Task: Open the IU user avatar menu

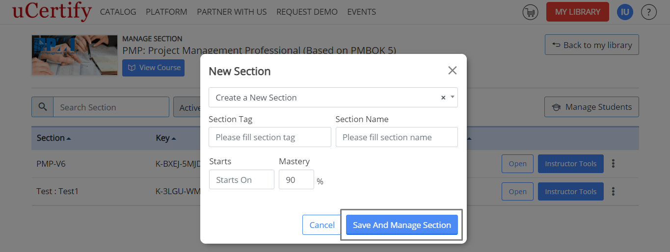Action: pyautogui.click(x=625, y=12)
